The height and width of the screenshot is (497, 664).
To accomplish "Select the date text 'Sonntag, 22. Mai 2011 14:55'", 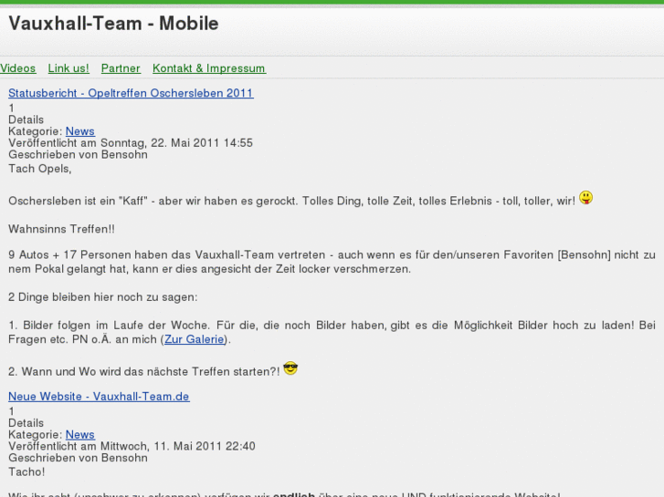I will [176, 143].
